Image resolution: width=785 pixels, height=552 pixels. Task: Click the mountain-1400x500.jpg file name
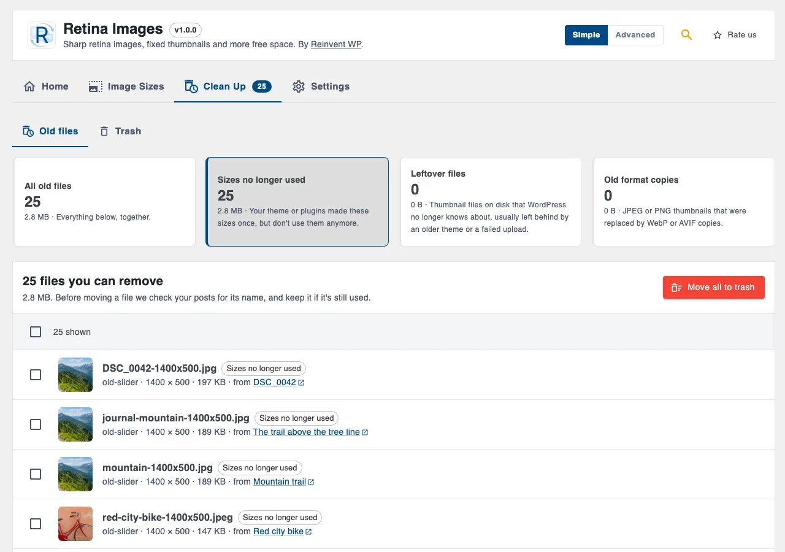pyautogui.click(x=158, y=467)
